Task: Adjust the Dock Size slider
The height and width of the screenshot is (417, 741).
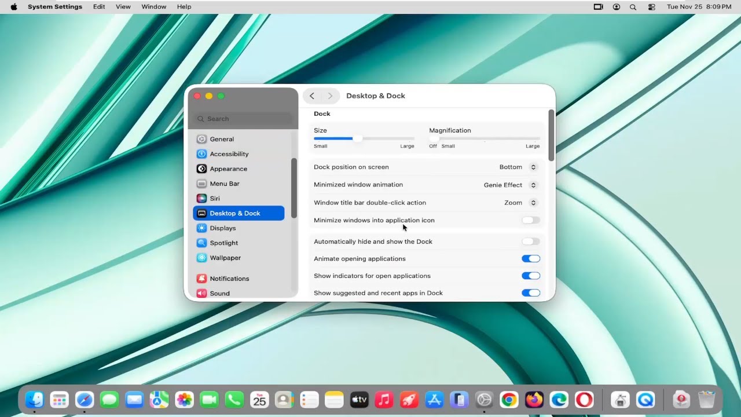Action: point(364,138)
